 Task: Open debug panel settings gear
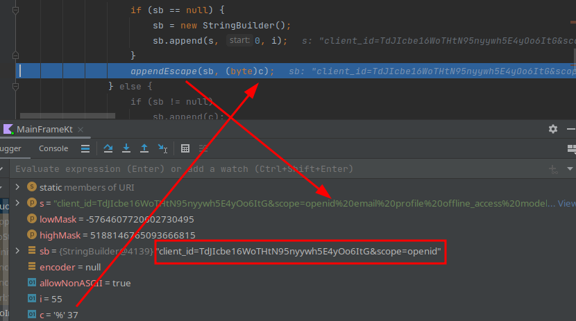pyautogui.click(x=553, y=129)
